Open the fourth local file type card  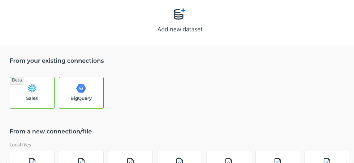[180, 158]
